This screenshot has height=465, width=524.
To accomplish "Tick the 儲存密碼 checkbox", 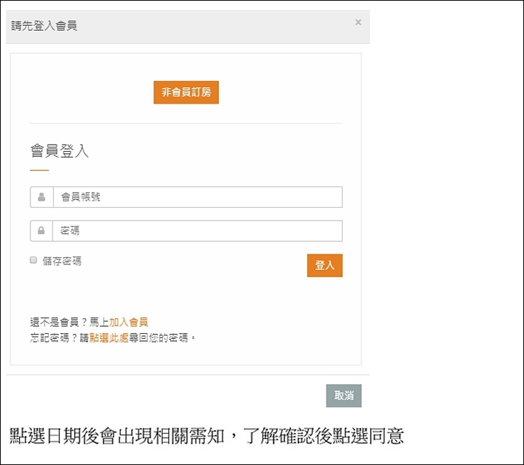I will 33,260.
